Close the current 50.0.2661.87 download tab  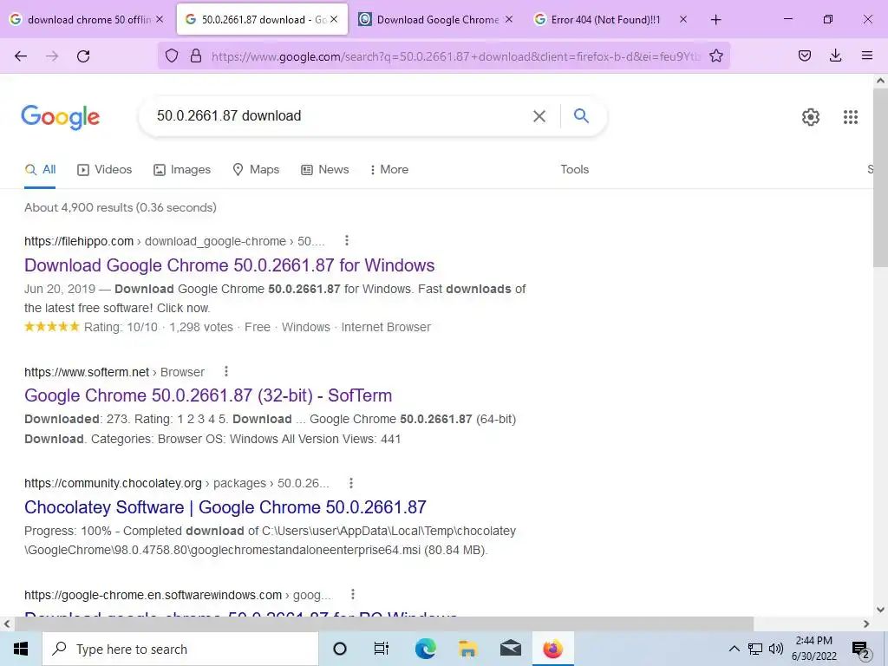point(334,20)
